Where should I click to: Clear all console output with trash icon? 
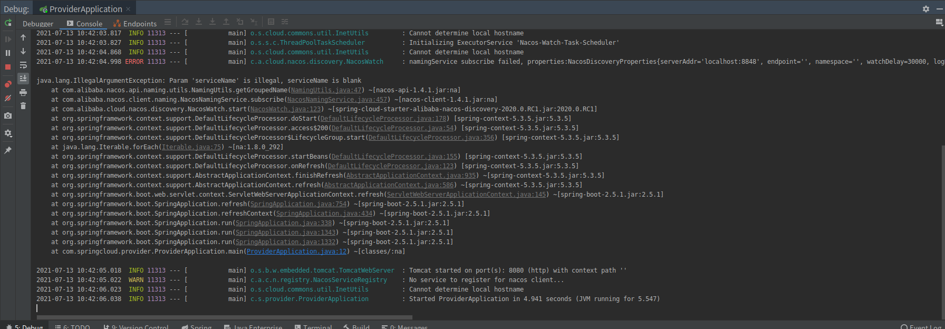click(23, 106)
